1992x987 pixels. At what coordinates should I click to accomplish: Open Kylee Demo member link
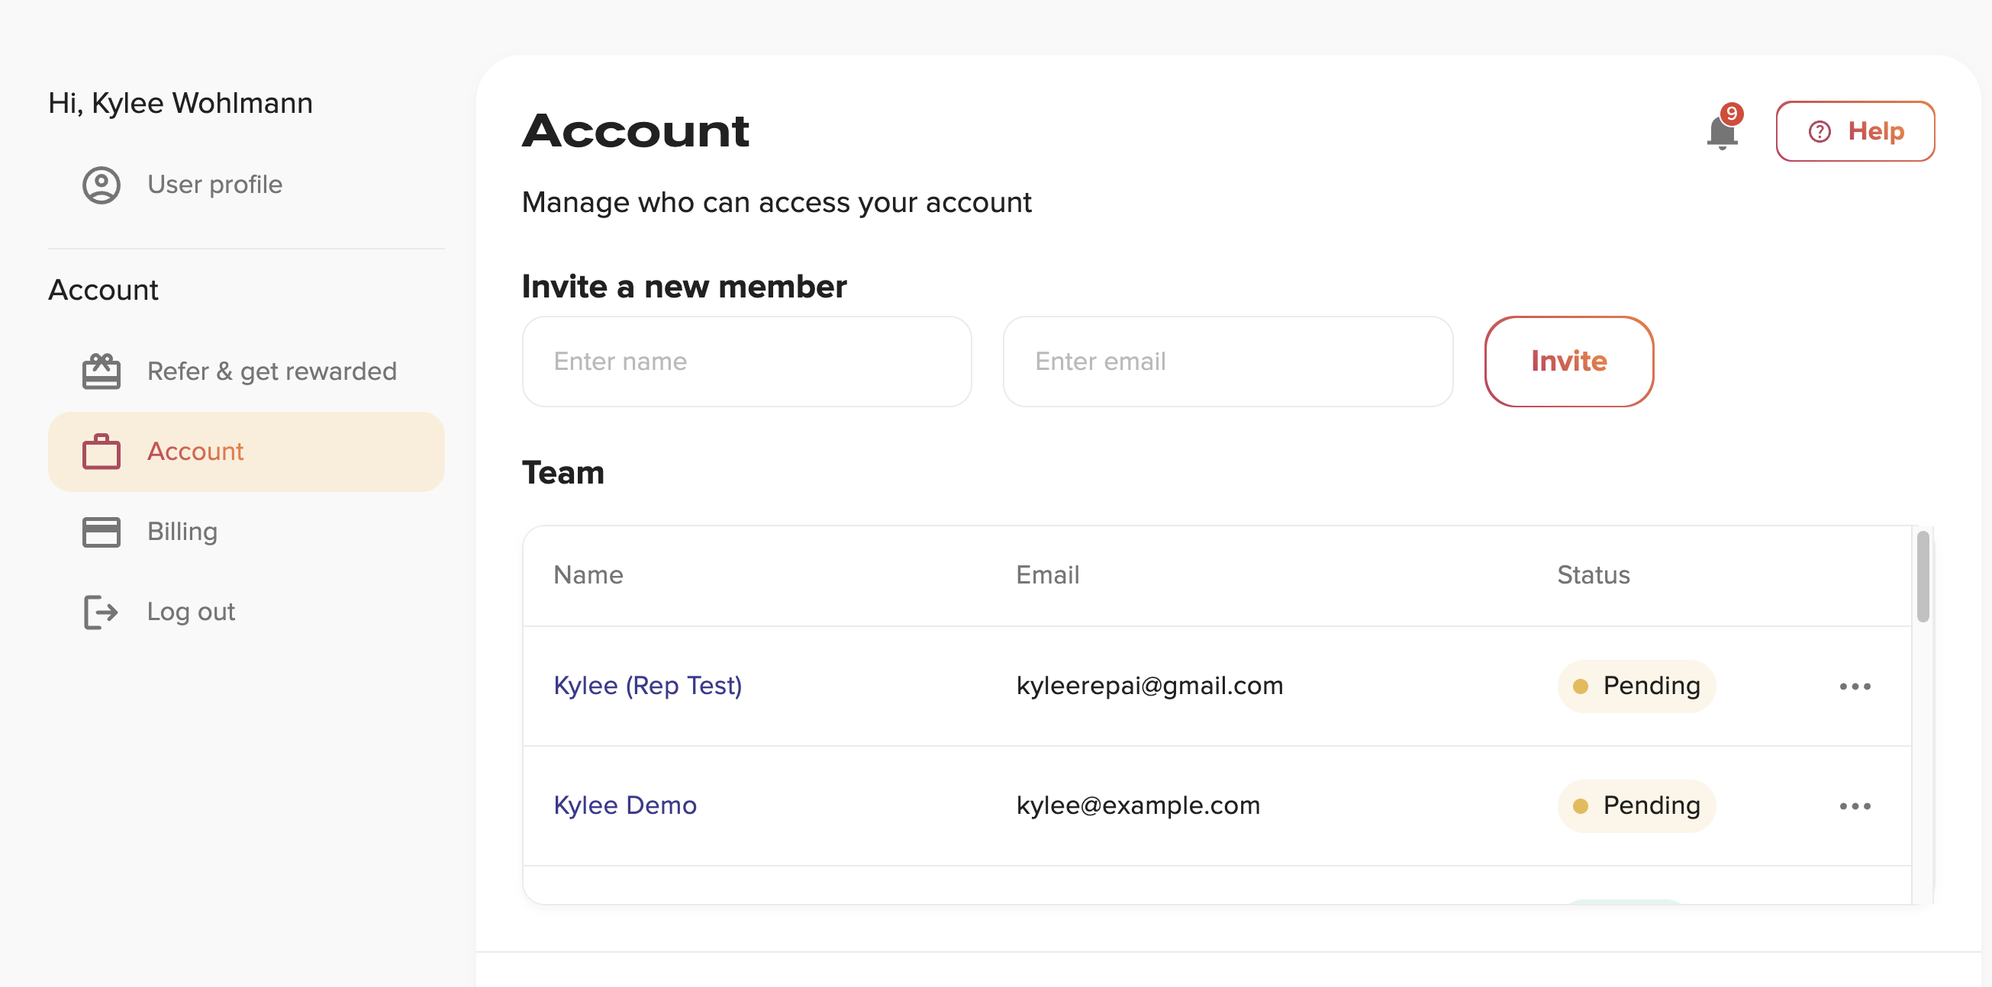(625, 805)
